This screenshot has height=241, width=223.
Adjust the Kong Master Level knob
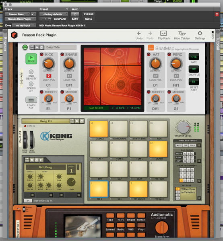point(183,127)
